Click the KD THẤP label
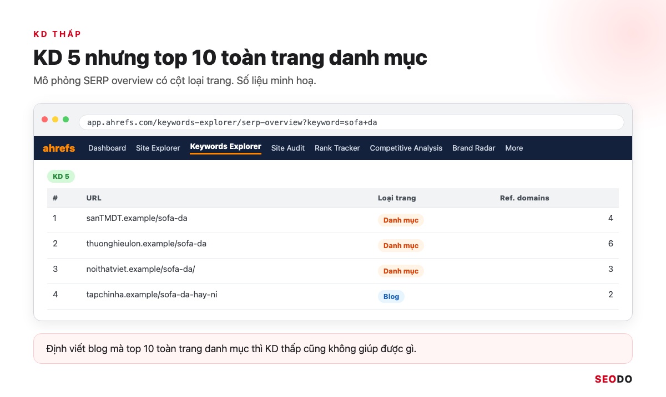Image resolution: width=666 pixels, height=397 pixels. point(58,34)
